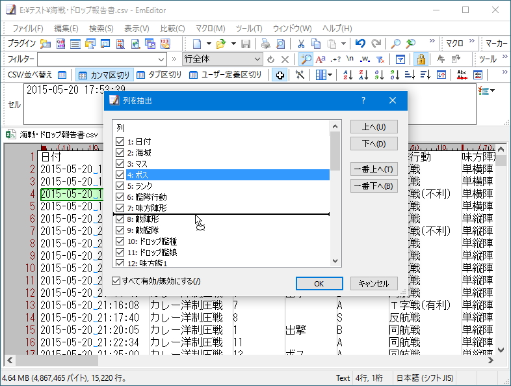Click the 一番上へ(T) button

[x=374, y=169]
